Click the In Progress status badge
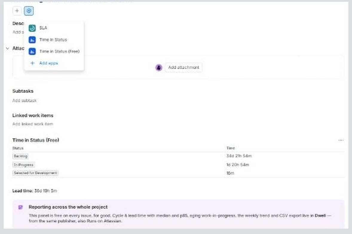This screenshot has width=352, height=234. click(x=24, y=165)
